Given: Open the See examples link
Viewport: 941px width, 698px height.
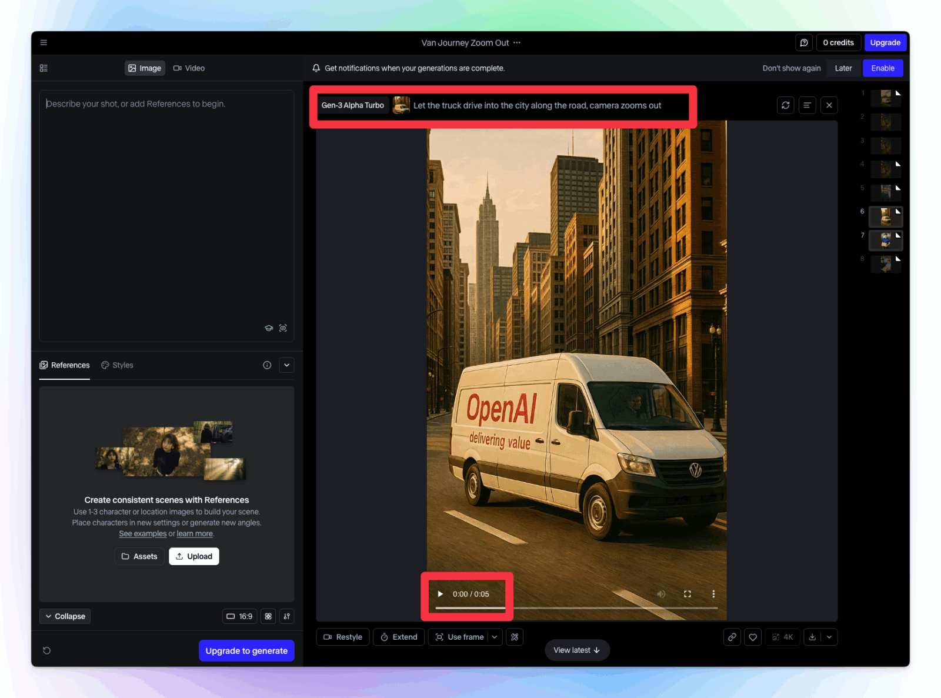Looking at the screenshot, I should point(143,534).
